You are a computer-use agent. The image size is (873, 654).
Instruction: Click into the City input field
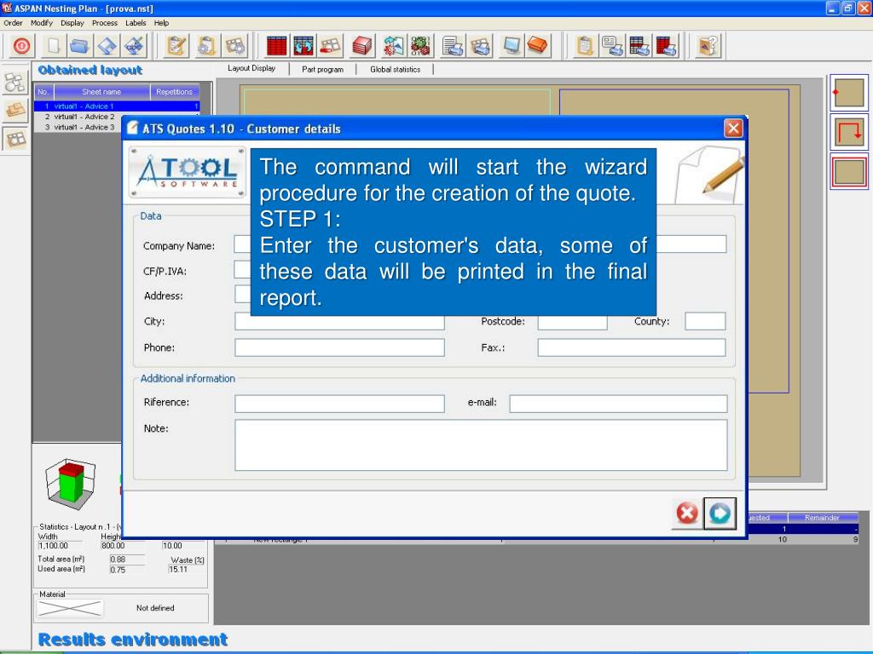[x=339, y=321]
